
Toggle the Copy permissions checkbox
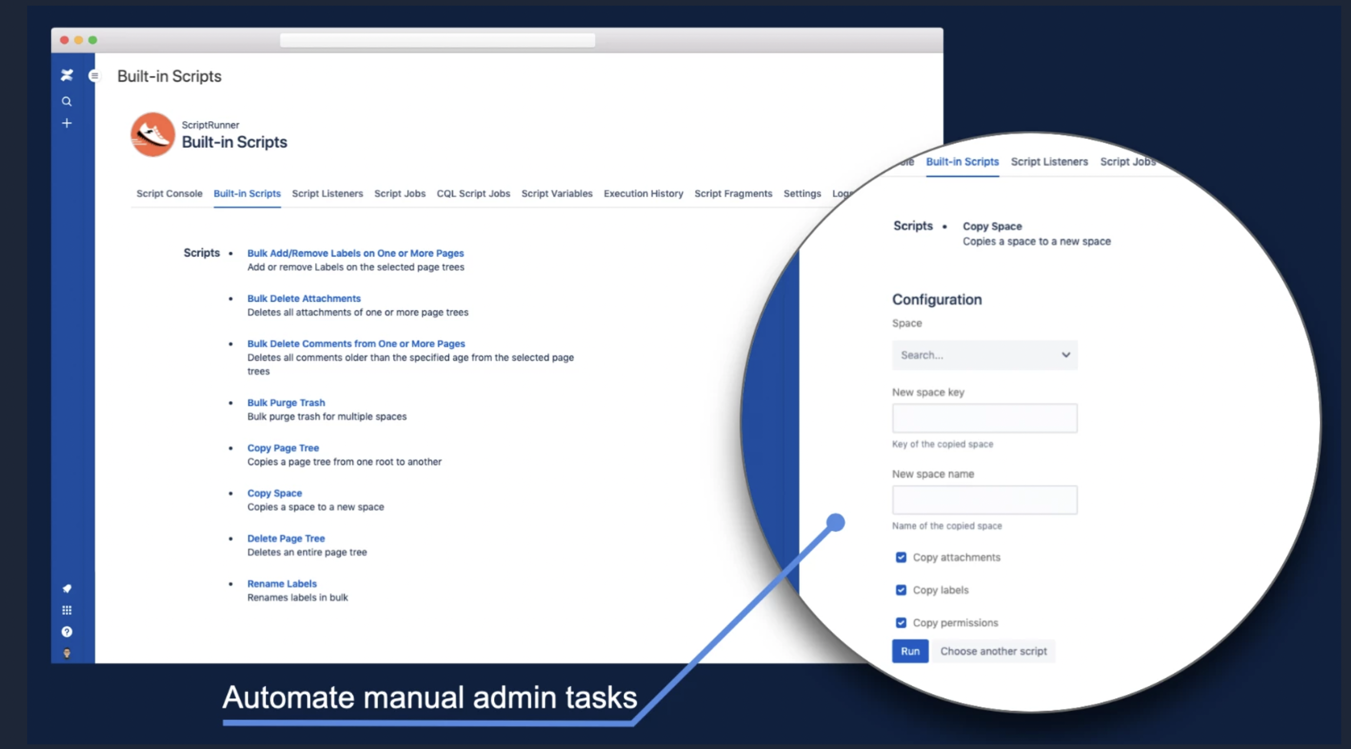[901, 623]
